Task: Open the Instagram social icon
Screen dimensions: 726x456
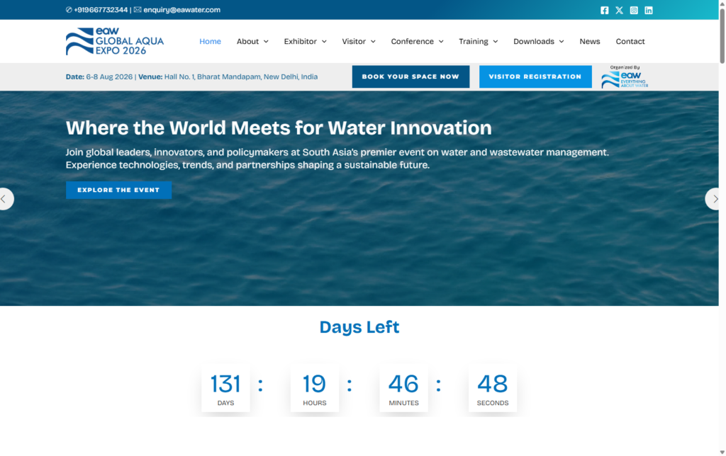Action: [634, 10]
